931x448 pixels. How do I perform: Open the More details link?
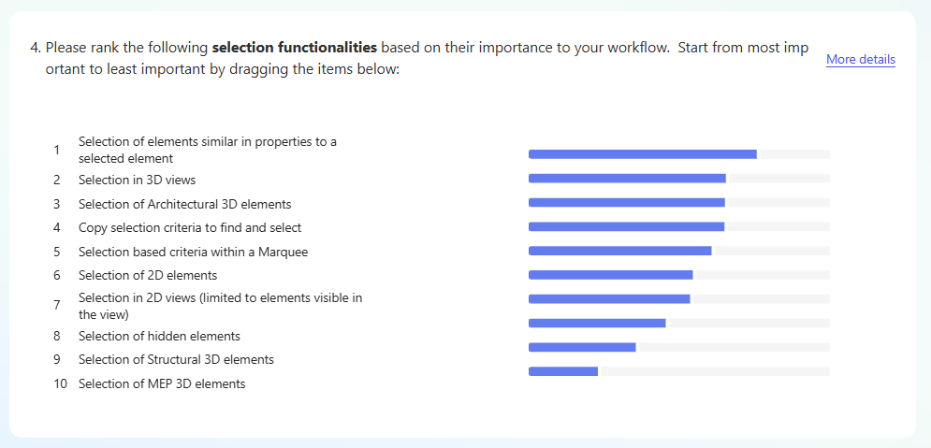coord(860,60)
